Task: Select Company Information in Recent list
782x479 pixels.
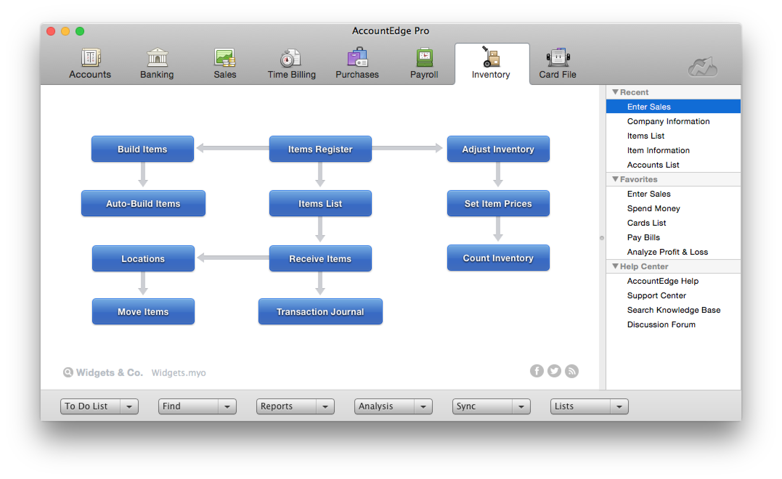Action: [668, 121]
